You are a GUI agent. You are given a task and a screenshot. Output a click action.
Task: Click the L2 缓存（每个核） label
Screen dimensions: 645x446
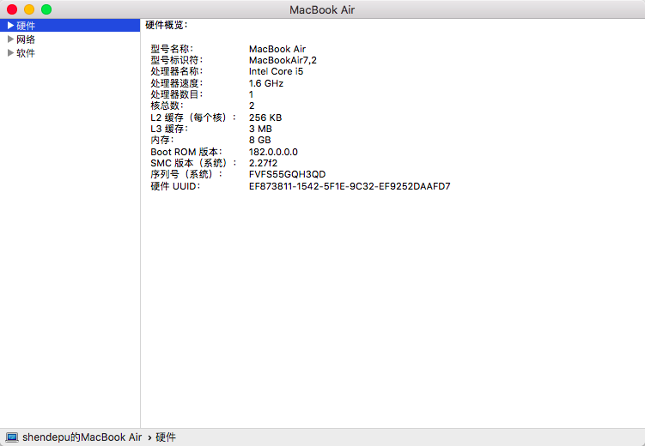[x=193, y=118]
